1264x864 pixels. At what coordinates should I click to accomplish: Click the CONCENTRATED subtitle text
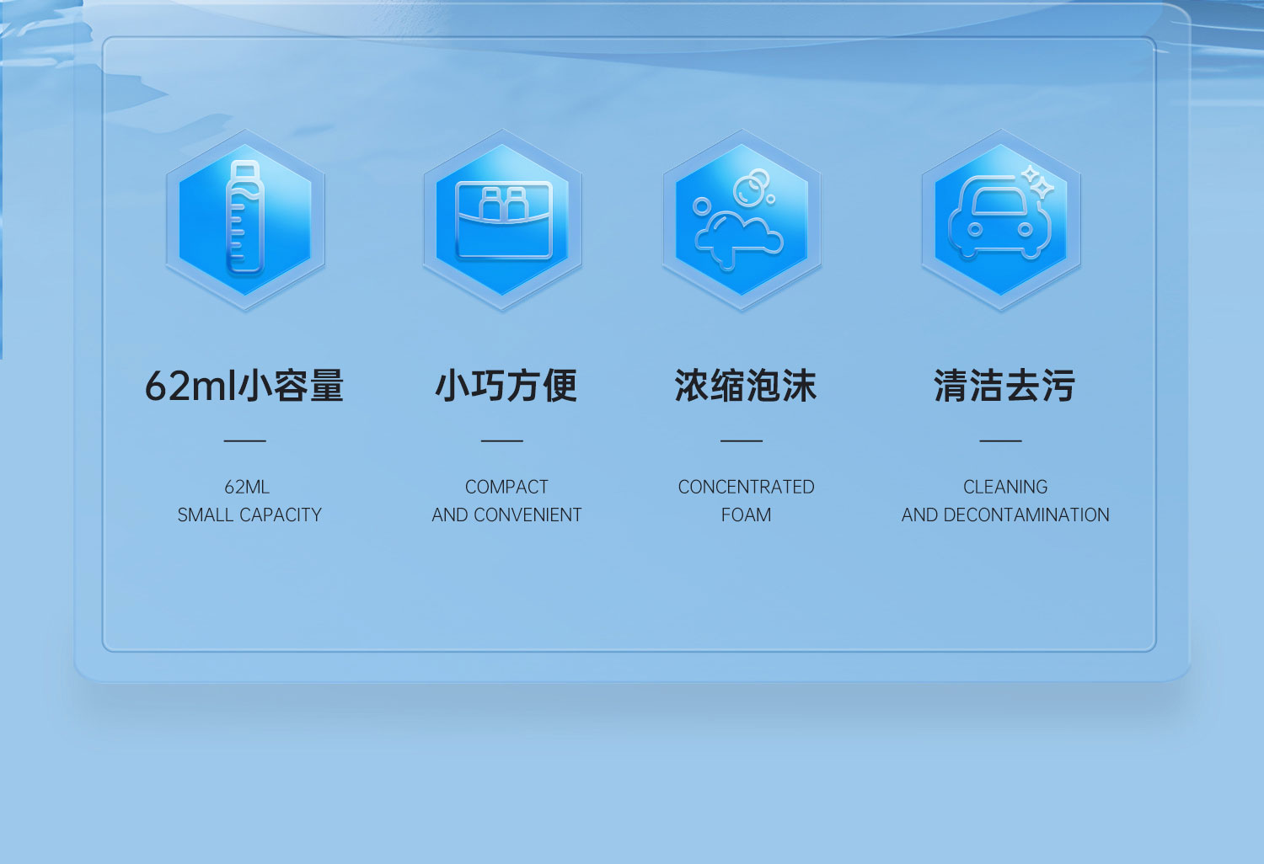(x=746, y=487)
